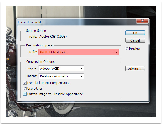Confirm the conversion with the OK button
This screenshot has width=162, height=124.
coord(135,33)
